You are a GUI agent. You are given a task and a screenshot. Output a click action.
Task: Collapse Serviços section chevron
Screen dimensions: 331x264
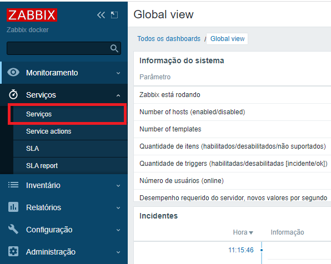click(118, 95)
